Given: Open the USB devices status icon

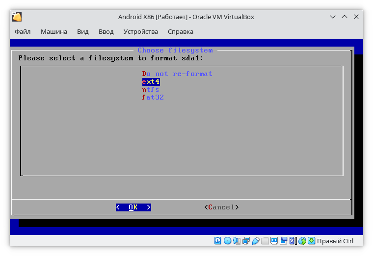Looking at the screenshot, I should pyautogui.click(x=255, y=241).
